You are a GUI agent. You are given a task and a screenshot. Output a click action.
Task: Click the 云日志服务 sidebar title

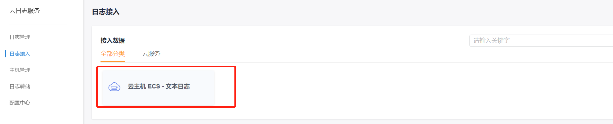[25, 11]
